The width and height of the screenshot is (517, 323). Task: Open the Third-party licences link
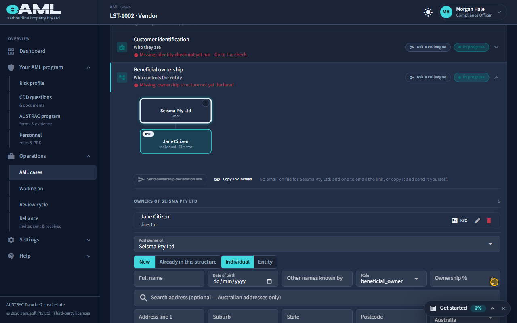pyautogui.click(x=71, y=313)
